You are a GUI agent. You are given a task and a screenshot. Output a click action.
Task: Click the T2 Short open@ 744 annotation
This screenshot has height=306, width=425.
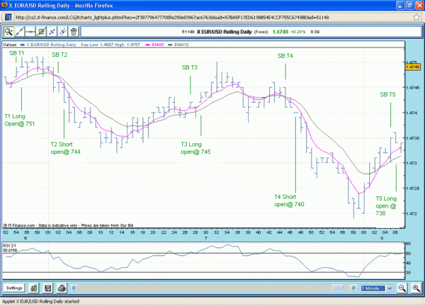click(65, 148)
